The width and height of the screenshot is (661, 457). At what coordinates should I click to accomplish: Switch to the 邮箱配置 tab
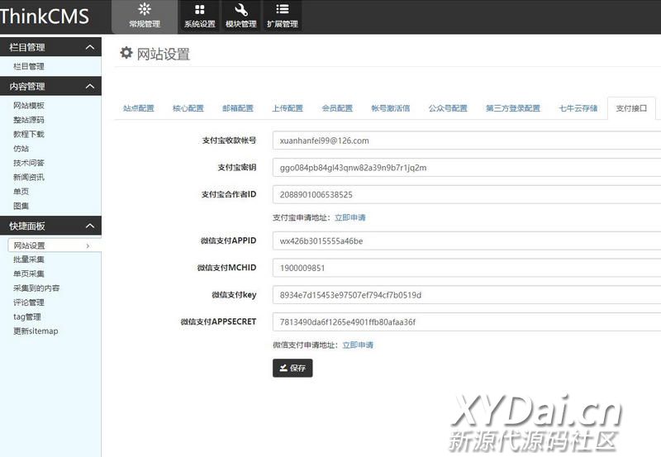coord(238,108)
